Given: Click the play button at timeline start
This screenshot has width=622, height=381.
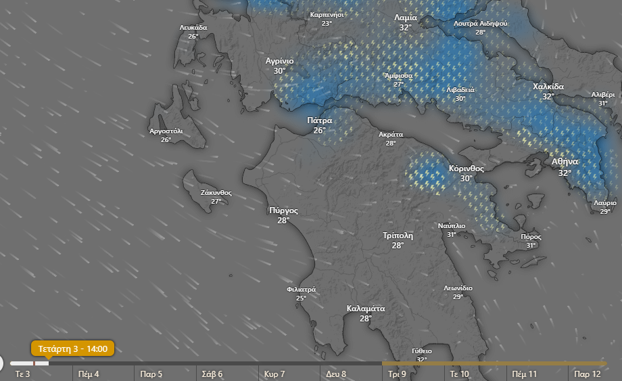Looking at the screenshot, I should 1,364.
